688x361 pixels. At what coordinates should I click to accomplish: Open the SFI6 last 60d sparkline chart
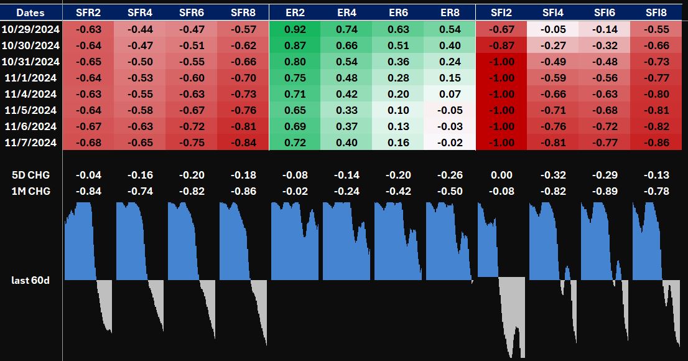click(605, 271)
